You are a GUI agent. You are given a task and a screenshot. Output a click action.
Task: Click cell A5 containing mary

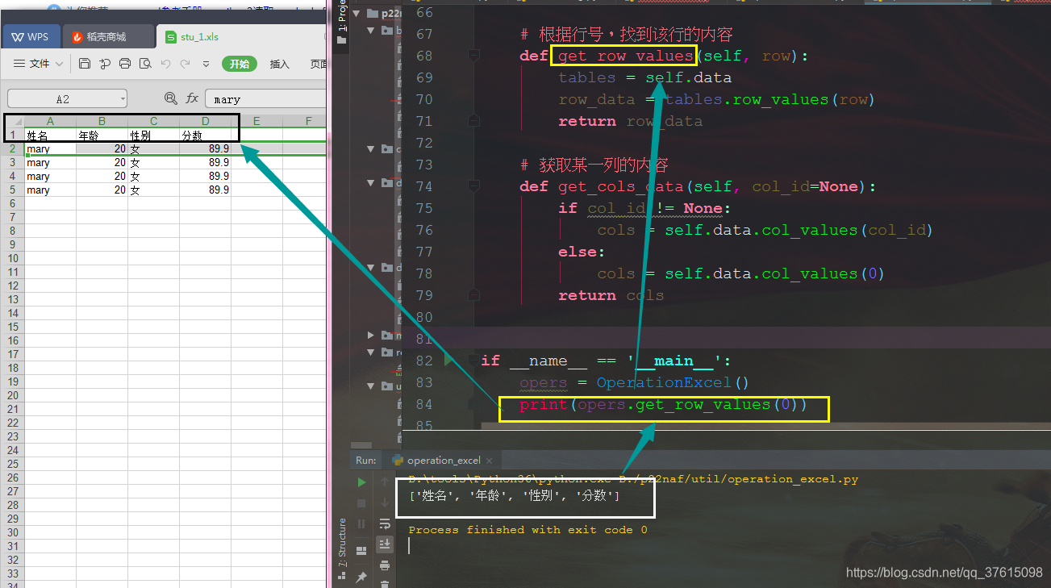(x=50, y=190)
